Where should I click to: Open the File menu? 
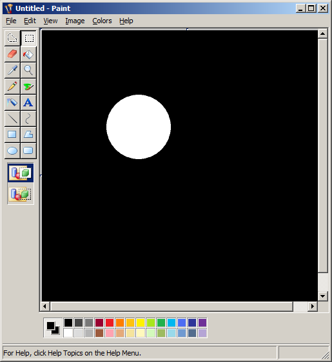(x=11, y=21)
